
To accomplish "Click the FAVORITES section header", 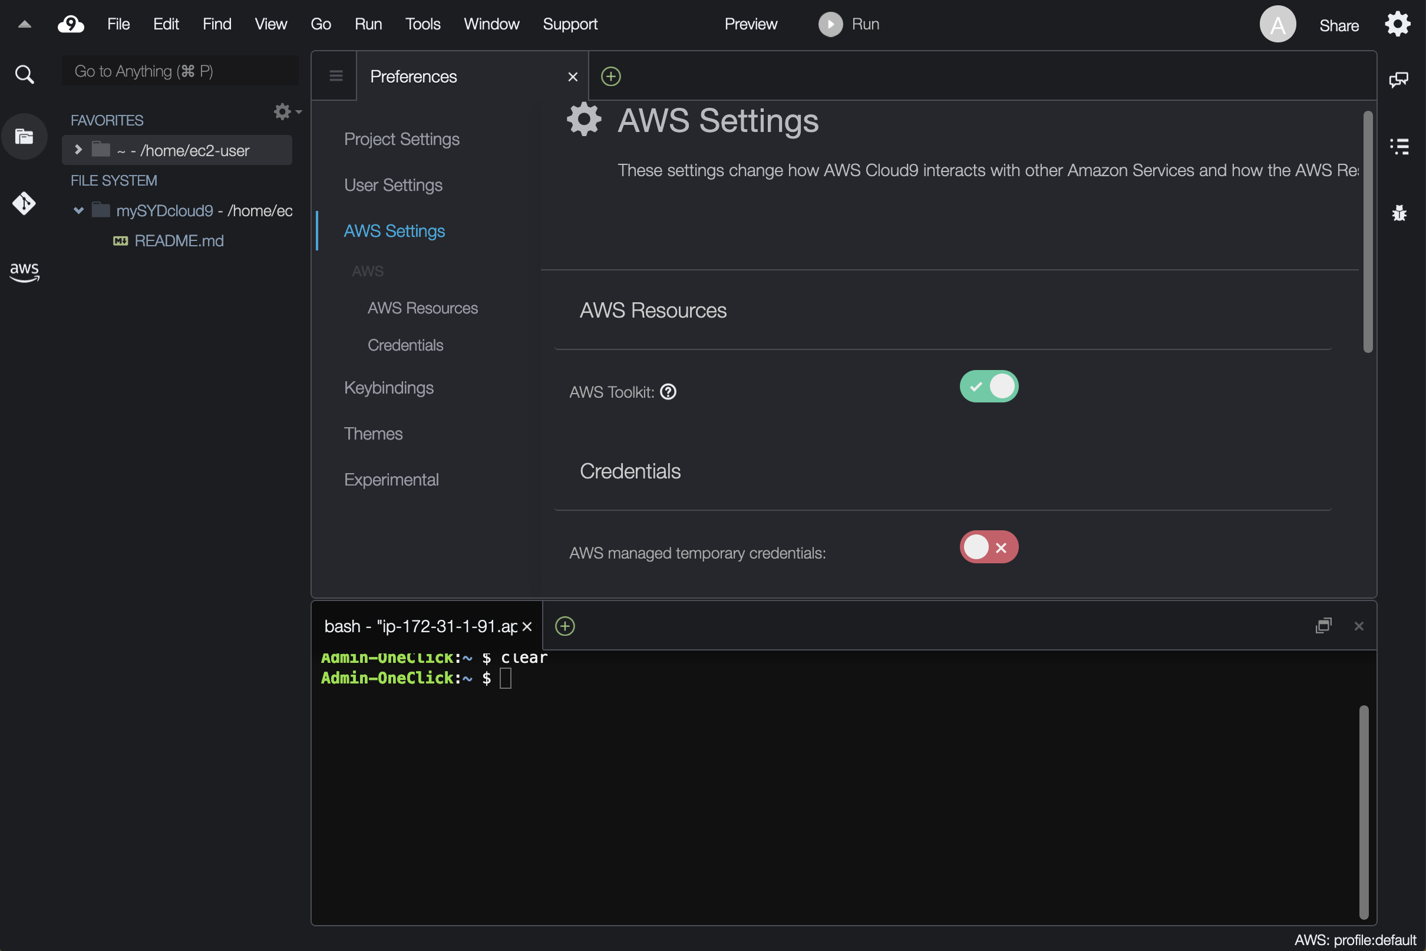I will pos(107,120).
